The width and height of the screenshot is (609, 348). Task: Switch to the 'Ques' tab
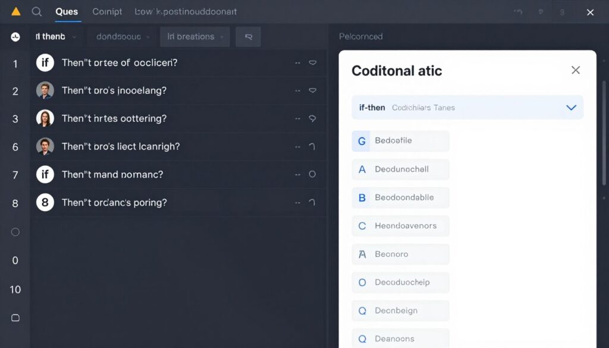67,11
